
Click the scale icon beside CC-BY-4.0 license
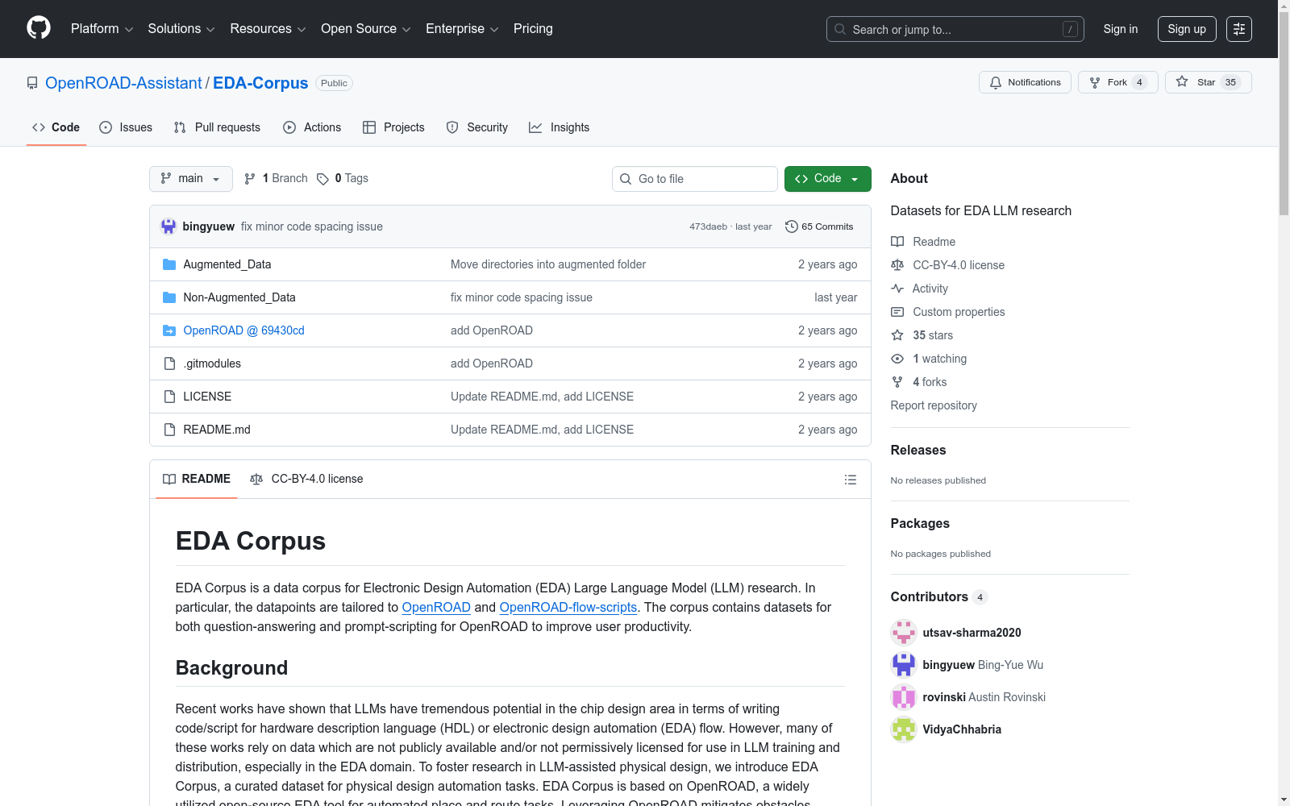[x=897, y=265]
